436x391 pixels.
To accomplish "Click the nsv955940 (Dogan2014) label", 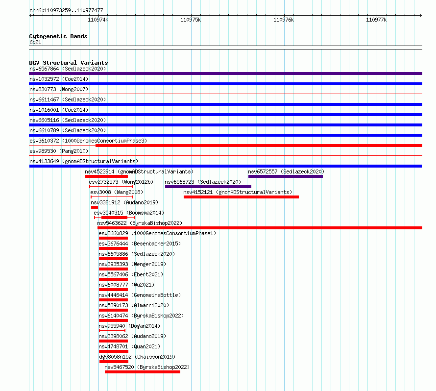I will click(129, 326).
